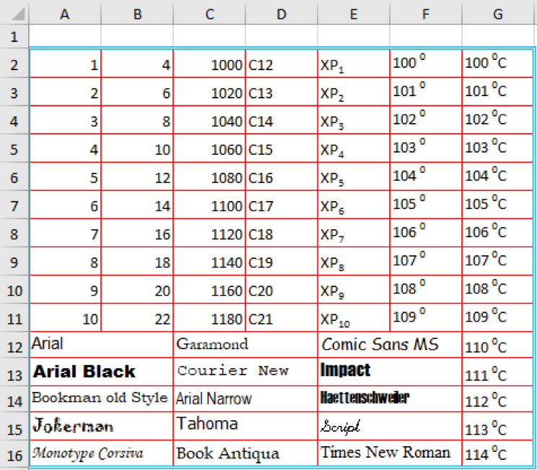
Task: Select the row 1 header
Action: click(x=14, y=36)
